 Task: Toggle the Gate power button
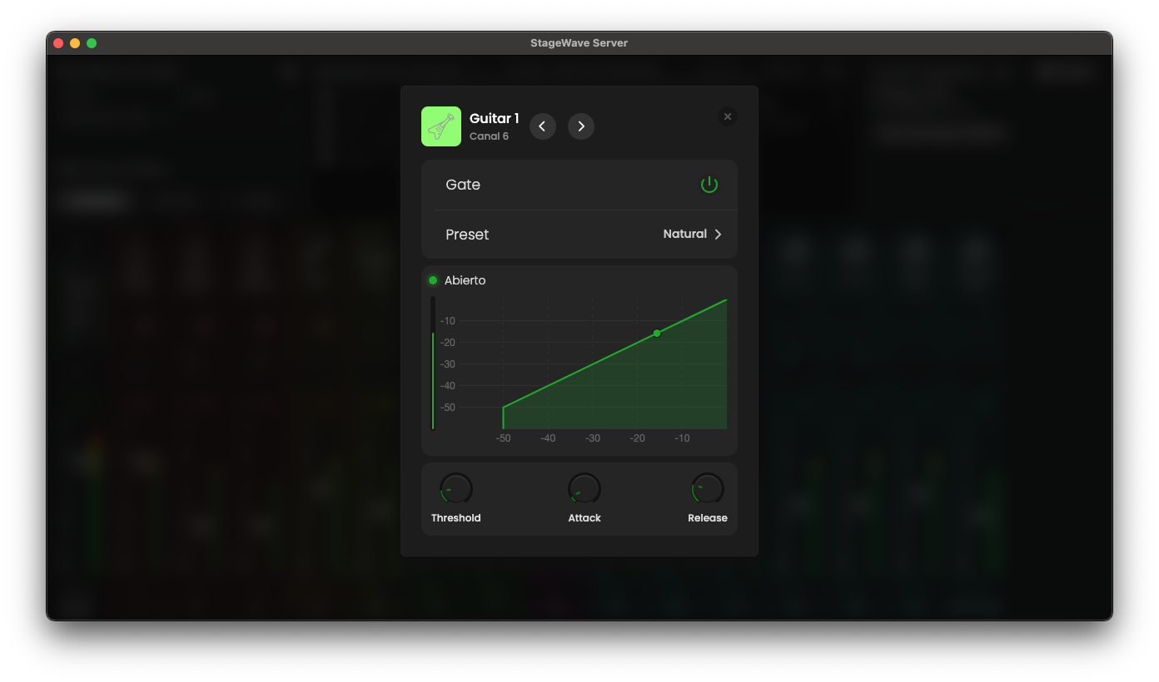tap(709, 185)
